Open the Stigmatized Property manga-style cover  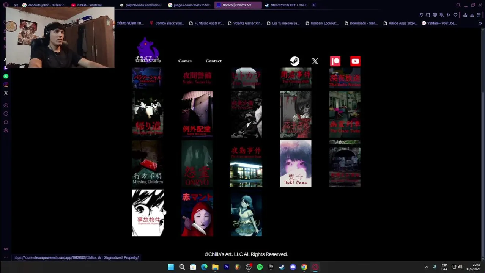click(148, 213)
